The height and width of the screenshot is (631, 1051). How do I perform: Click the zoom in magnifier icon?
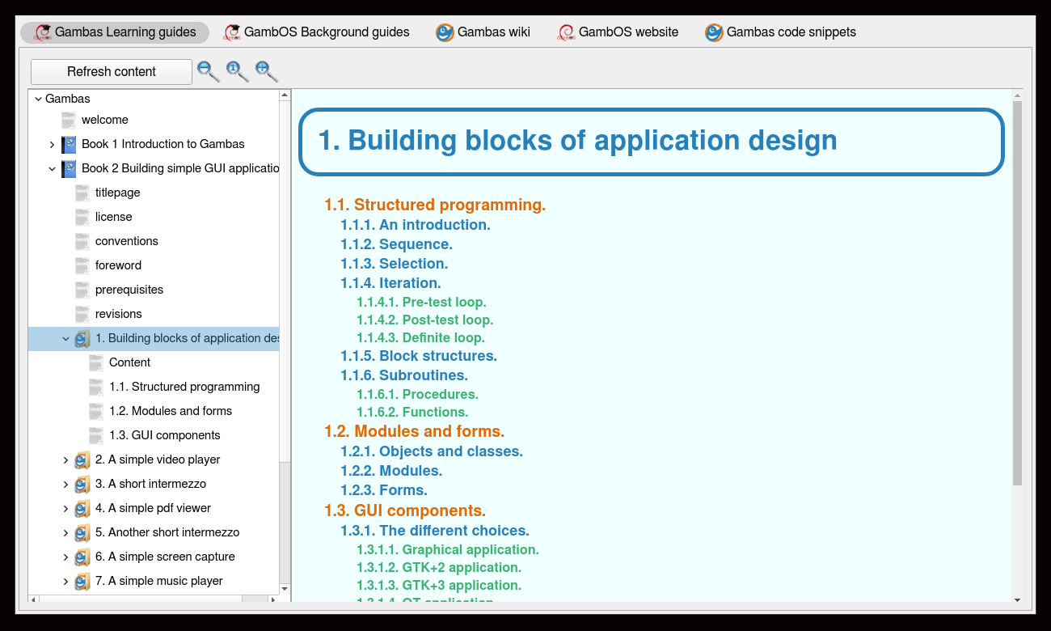tap(266, 71)
